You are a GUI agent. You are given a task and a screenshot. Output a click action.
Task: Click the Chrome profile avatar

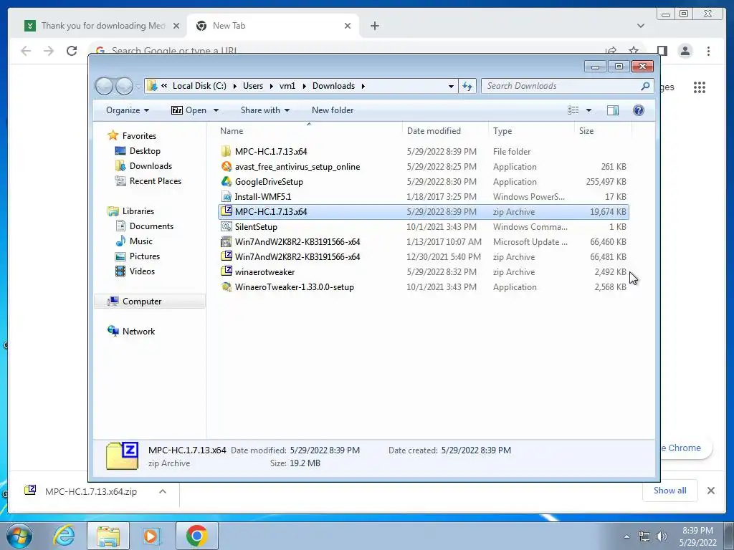(x=685, y=51)
